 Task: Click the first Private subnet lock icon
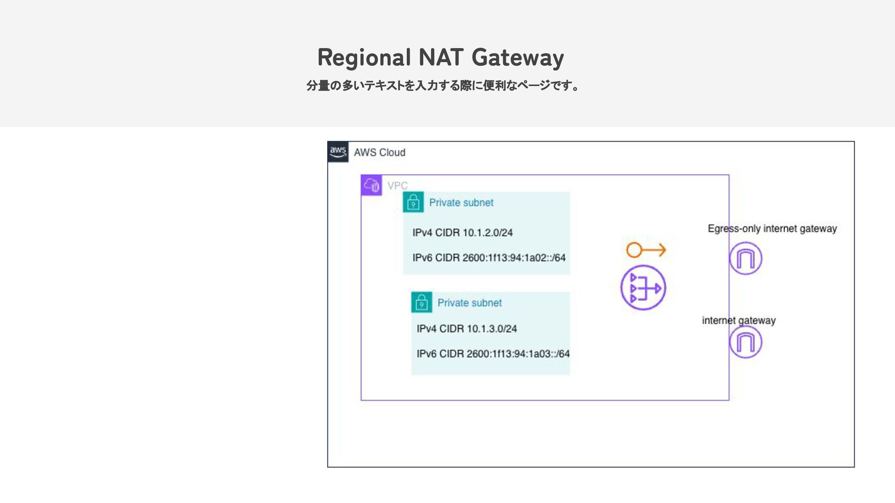(413, 202)
